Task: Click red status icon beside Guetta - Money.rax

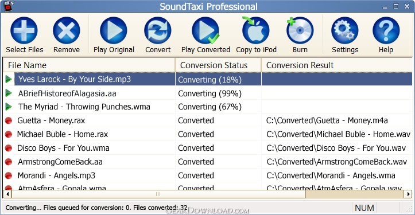Action: point(9,120)
